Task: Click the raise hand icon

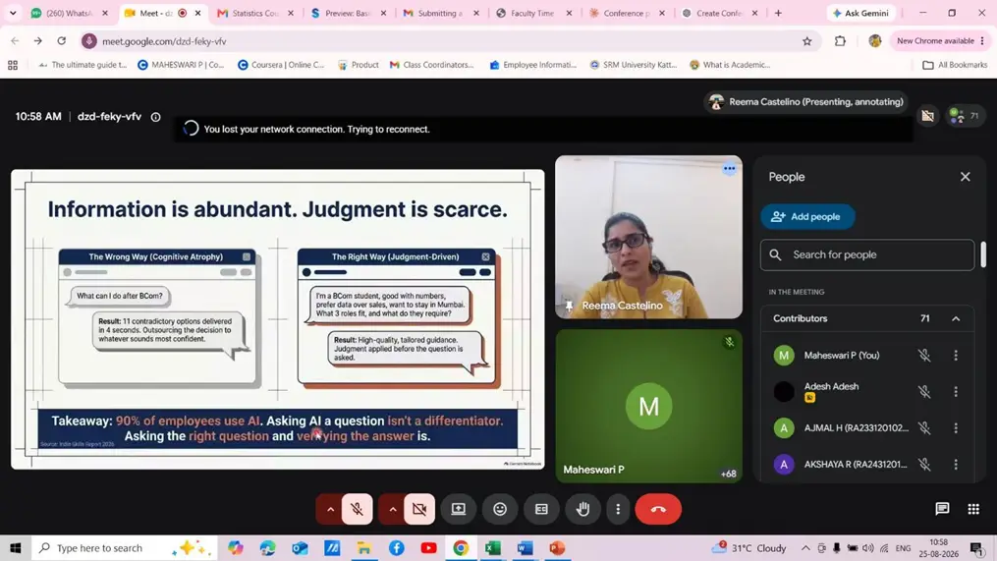Action: click(x=583, y=509)
